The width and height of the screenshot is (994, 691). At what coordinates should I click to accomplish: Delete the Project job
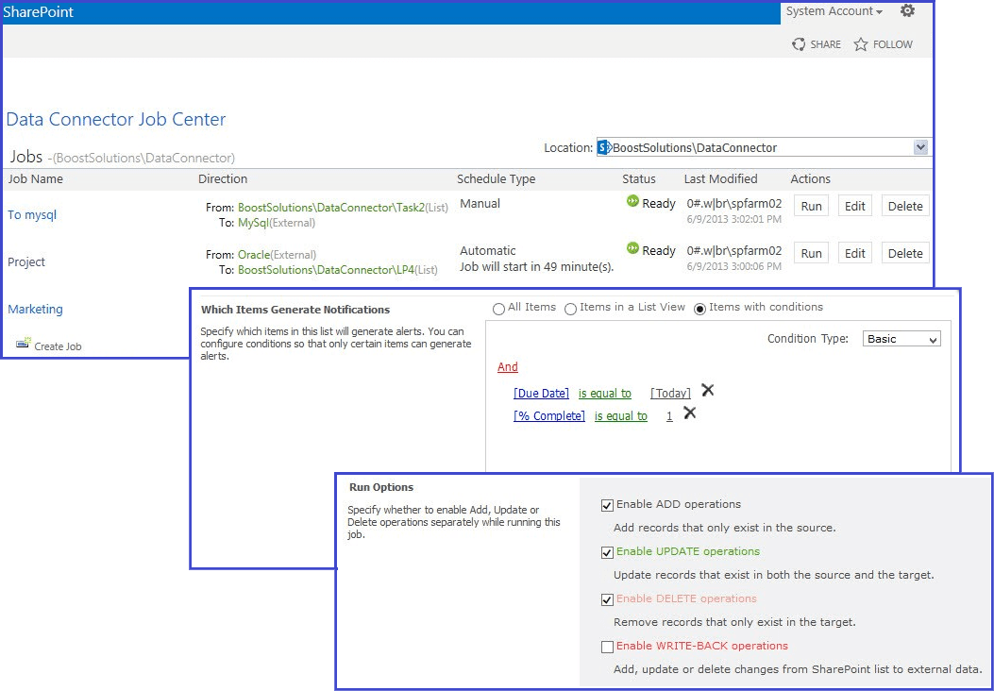point(905,253)
